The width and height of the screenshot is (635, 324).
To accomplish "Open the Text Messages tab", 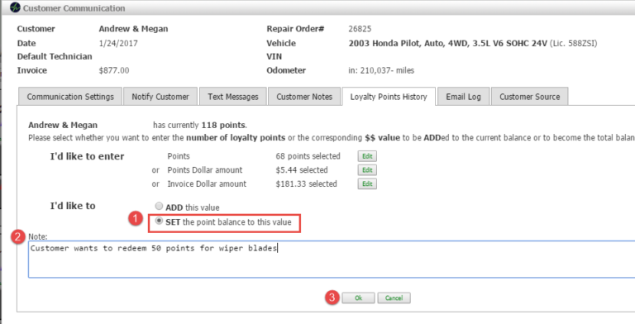I will [233, 97].
